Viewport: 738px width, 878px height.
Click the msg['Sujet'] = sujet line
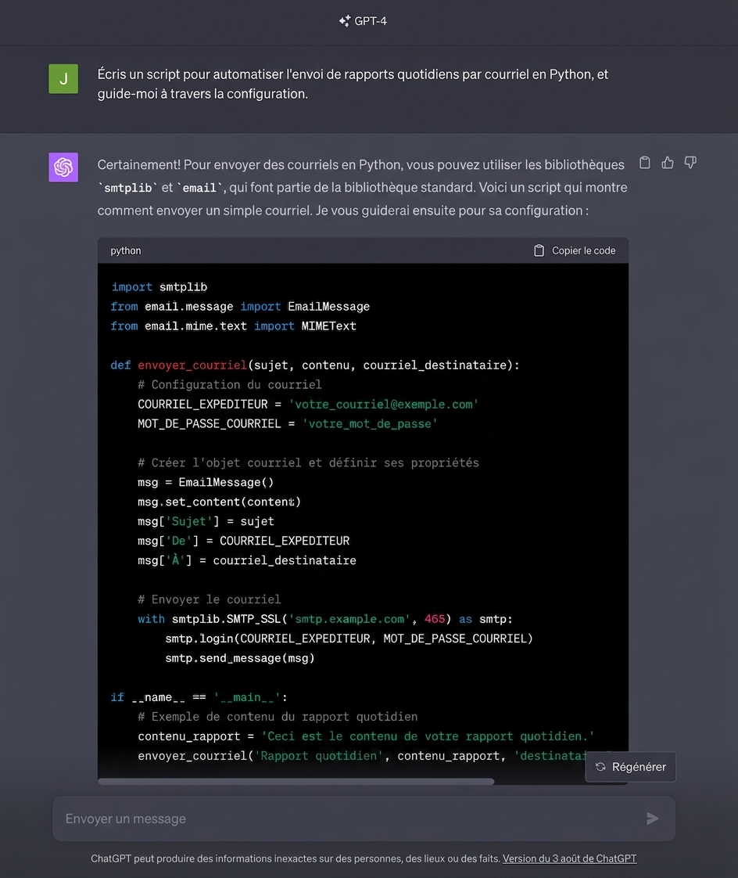[x=206, y=522]
